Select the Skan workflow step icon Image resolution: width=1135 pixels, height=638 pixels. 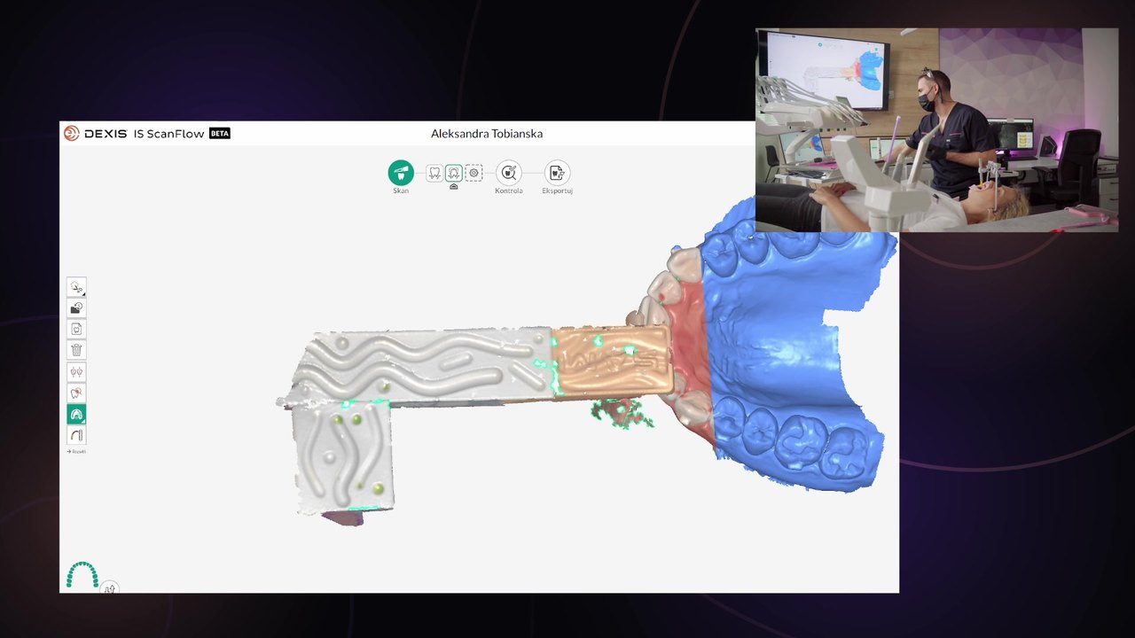401,172
